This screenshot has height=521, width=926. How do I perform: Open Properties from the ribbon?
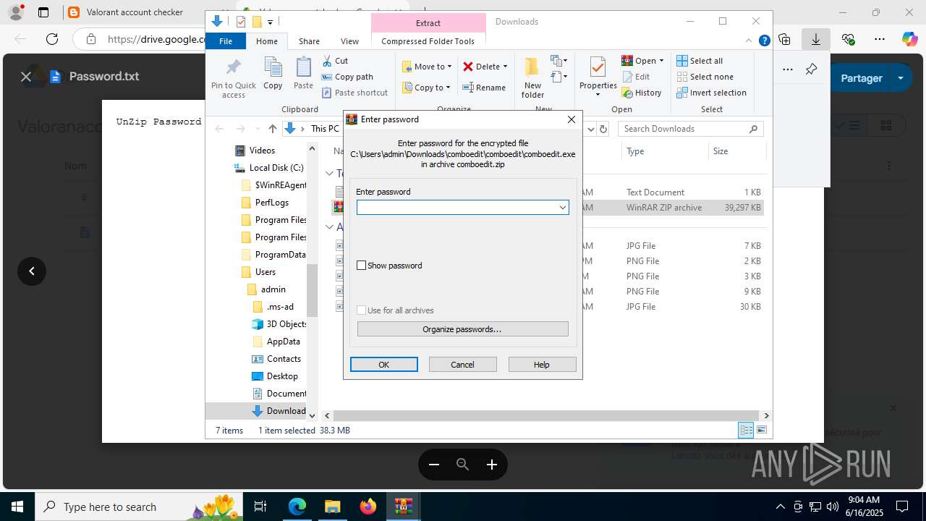tap(598, 77)
